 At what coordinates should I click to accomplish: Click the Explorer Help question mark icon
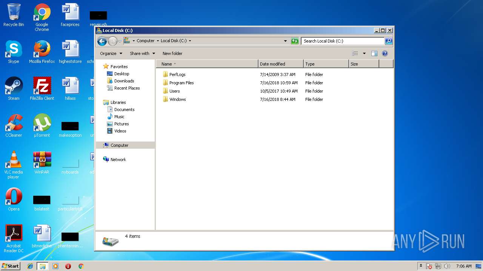point(385,53)
